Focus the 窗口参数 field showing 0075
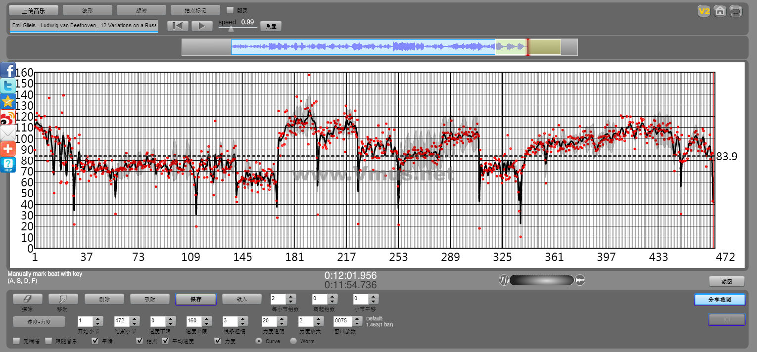 coord(342,321)
